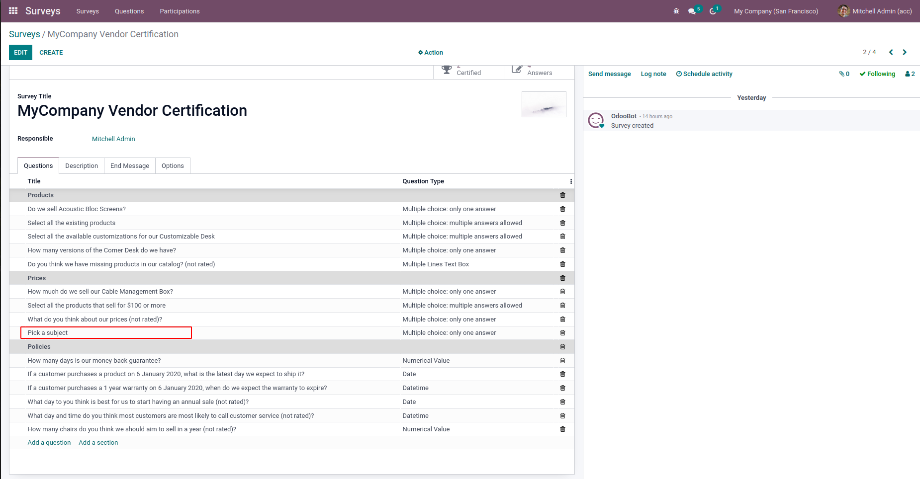Click the debug bug icon in navbar
920x479 pixels.
coord(676,11)
